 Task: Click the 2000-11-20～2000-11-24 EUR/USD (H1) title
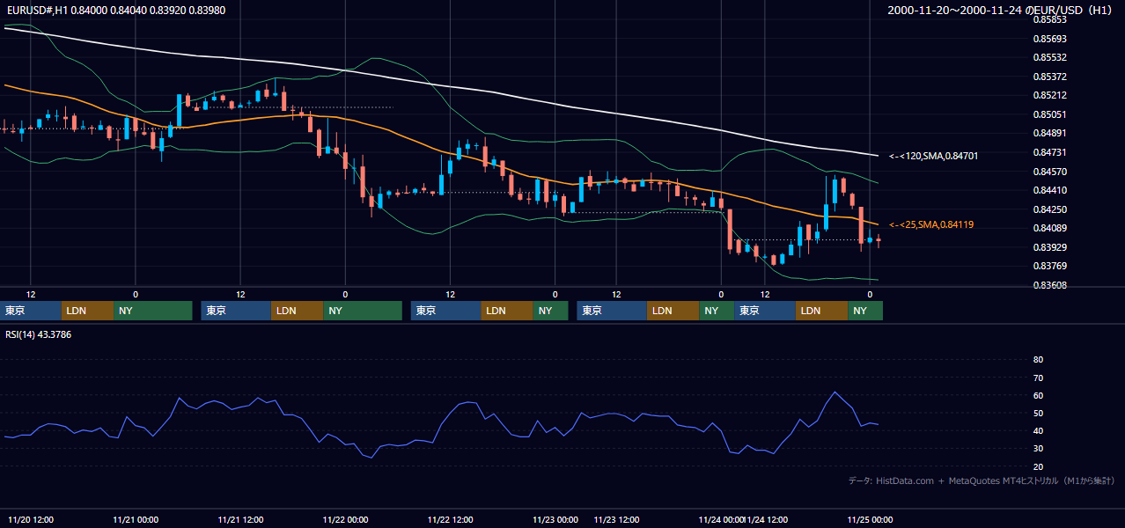click(x=1002, y=10)
